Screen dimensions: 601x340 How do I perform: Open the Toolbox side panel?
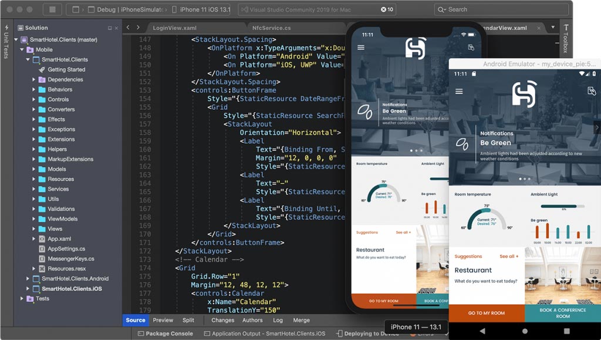click(x=566, y=38)
